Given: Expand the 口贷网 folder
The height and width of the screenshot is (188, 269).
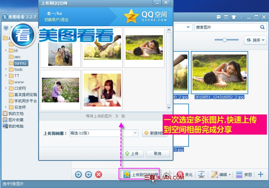Looking at the screenshot, I should pos(6,88).
